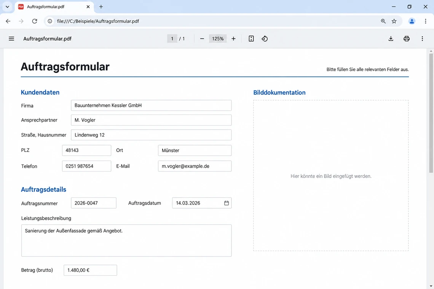Select the Auftragsformular.pdf tab
Image resolution: width=434 pixels, height=289 pixels.
(x=54, y=6)
